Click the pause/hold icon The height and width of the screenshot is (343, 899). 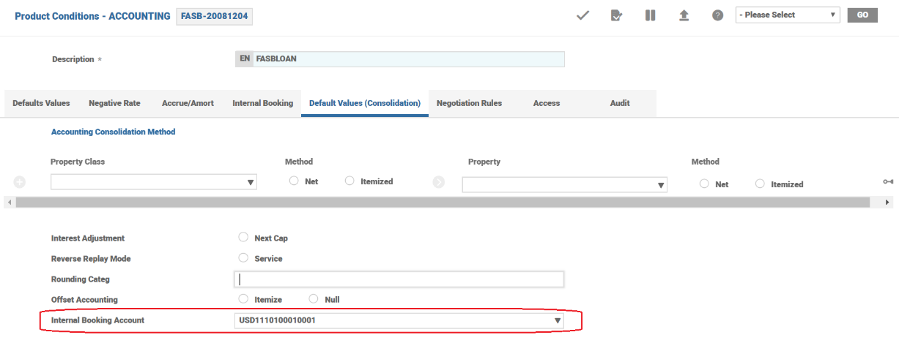pyautogui.click(x=650, y=15)
